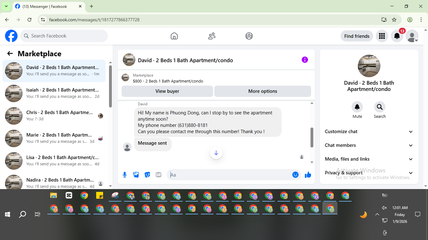Open the Windows notification center
The height and width of the screenshot is (240, 428).
pos(417,214)
